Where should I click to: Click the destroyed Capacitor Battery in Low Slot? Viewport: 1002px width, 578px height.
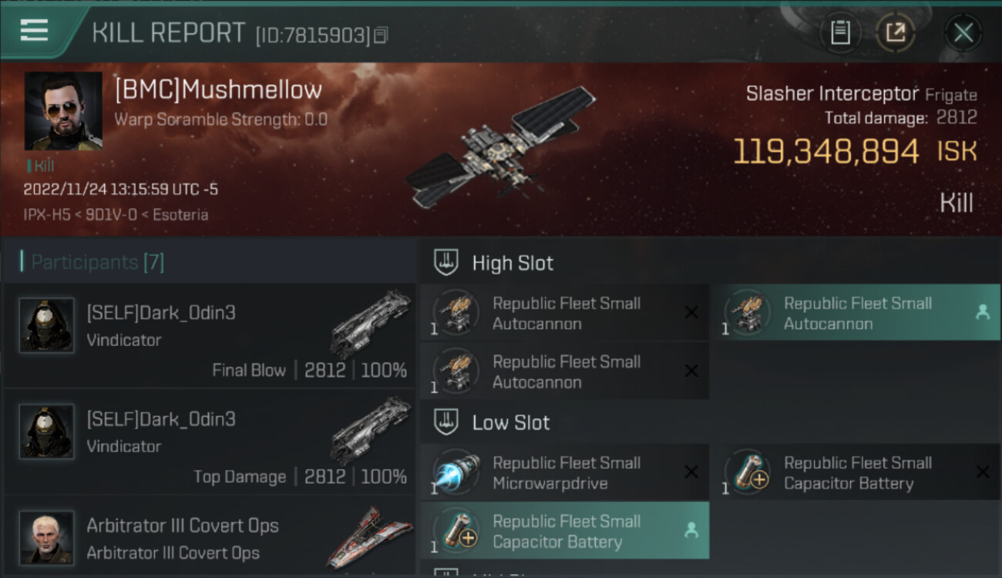(x=855, y=472)
